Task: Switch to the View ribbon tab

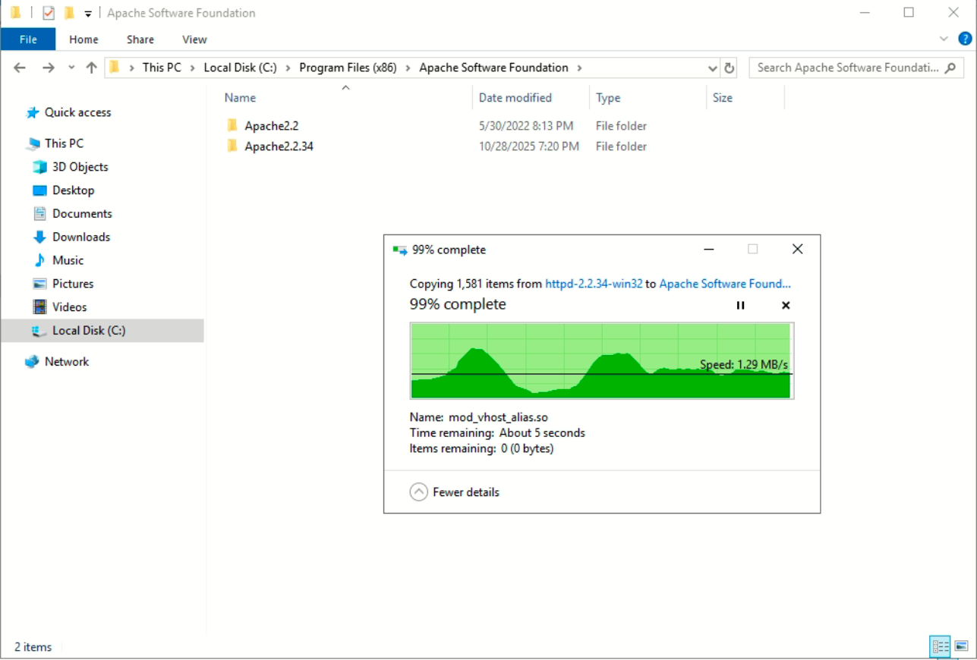Action: [194, 39]
